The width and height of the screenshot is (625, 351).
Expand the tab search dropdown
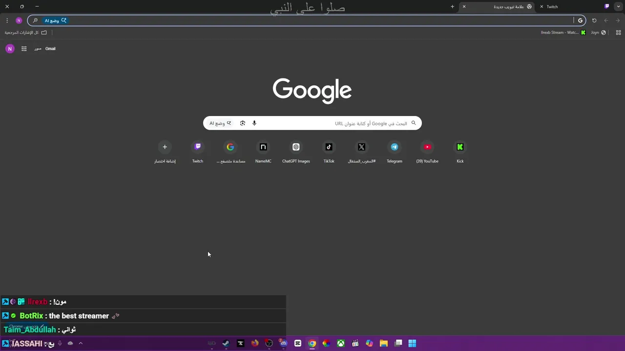(619, 6)
